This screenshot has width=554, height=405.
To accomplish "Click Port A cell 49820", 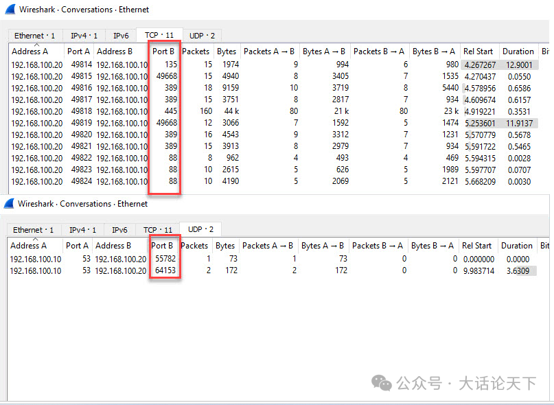I will coord(82,135).
